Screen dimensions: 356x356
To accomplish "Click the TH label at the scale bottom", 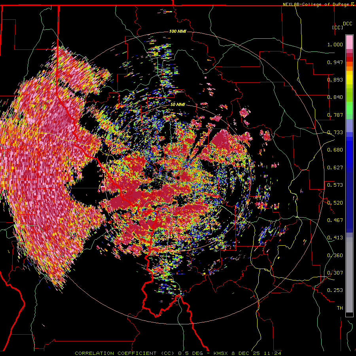I will pos(340,308).
